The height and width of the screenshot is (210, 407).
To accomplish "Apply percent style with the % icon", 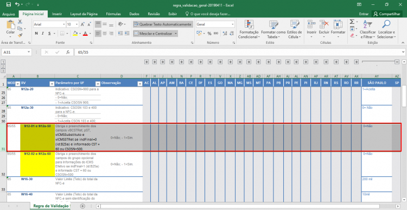I will 209,34.
